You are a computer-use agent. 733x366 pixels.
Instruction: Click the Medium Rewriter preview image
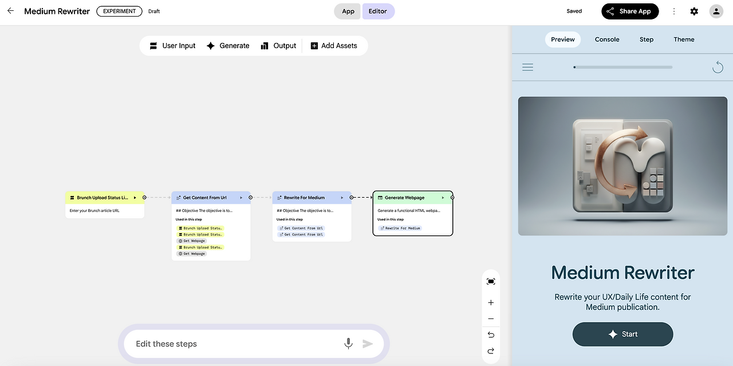[622, 166]
